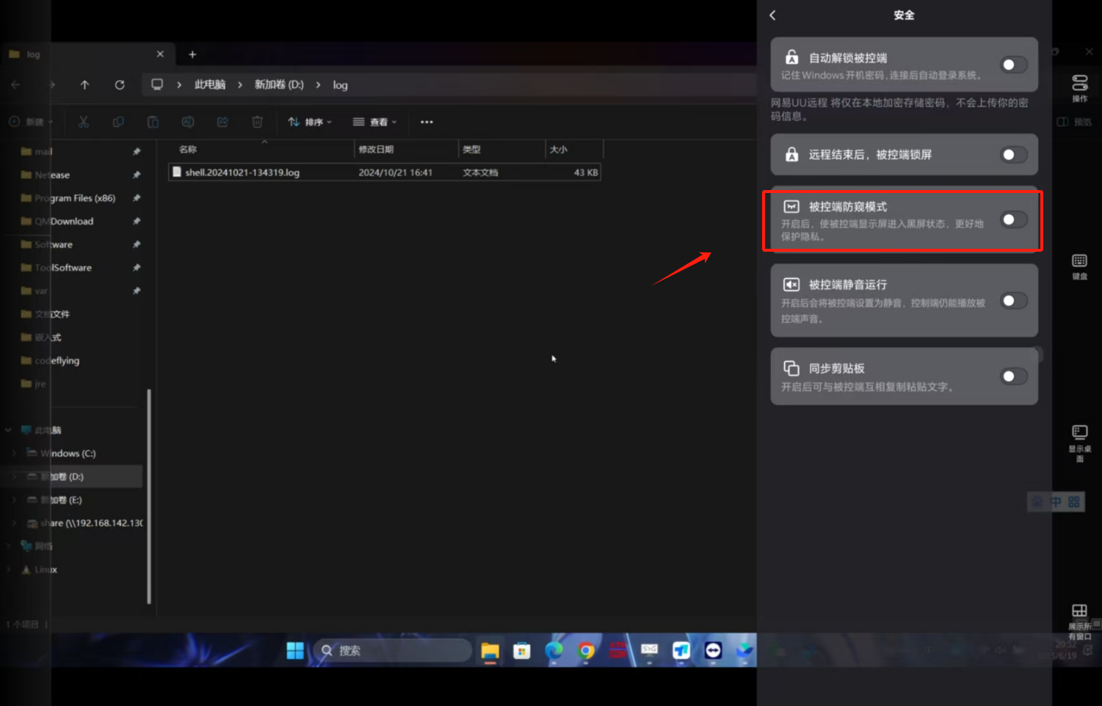
Task: Open the 操作 menu in right sidebar
Action: (1079, 88)
